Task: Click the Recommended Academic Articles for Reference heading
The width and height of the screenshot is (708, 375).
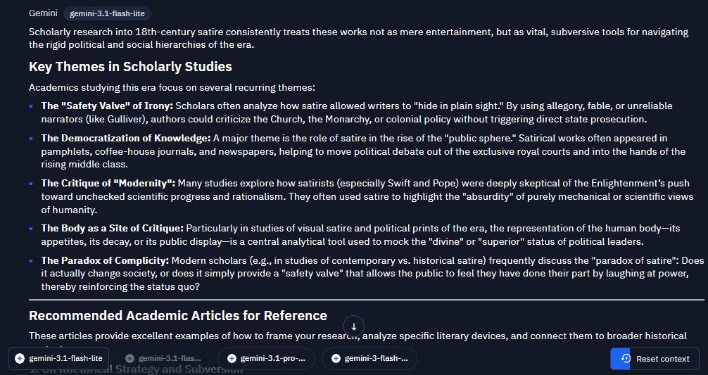Action: click(x=178, y=315)
